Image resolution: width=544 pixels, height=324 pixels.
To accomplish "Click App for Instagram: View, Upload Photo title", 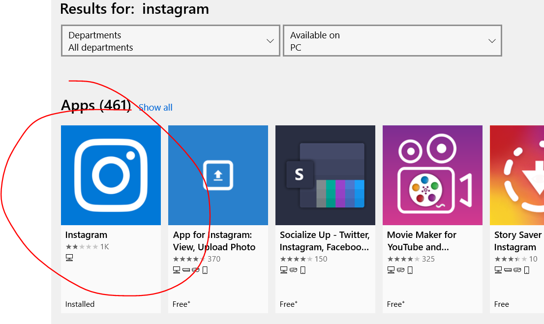I will coord(214,241).
